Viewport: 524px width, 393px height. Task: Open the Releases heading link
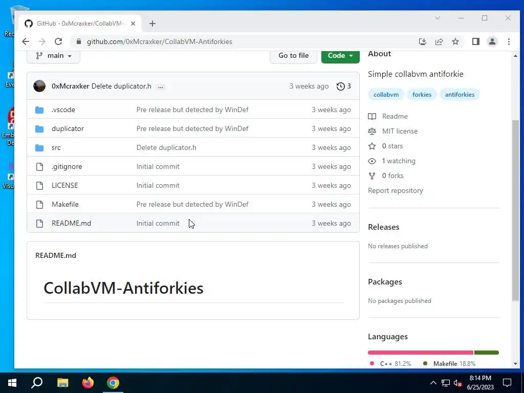[383, 227]
